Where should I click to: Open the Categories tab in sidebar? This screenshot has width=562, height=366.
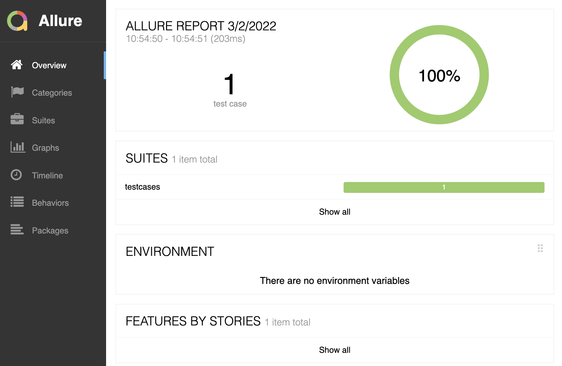52,93
